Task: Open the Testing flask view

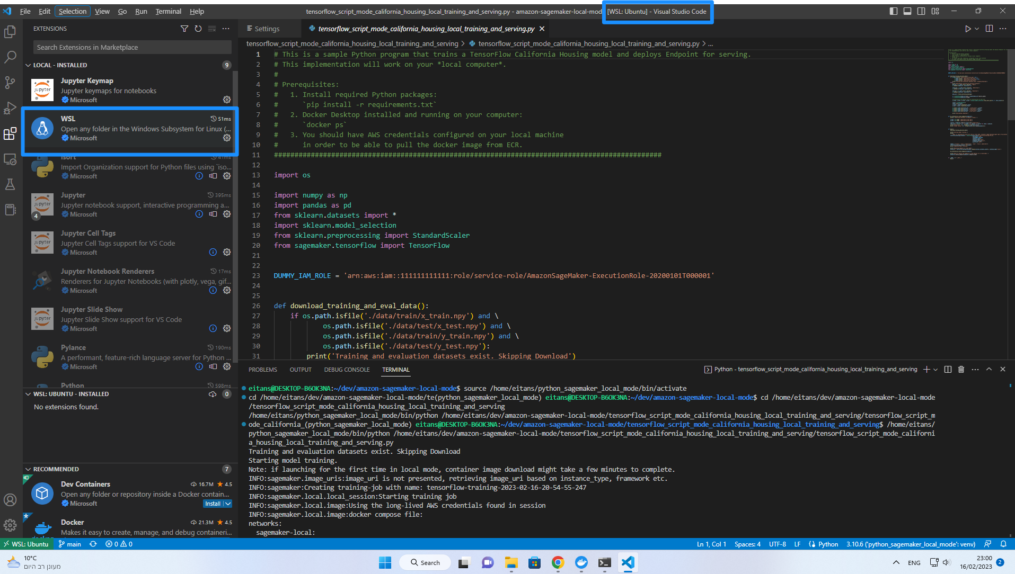Action: pyautogui.click(x=10, y=184)
